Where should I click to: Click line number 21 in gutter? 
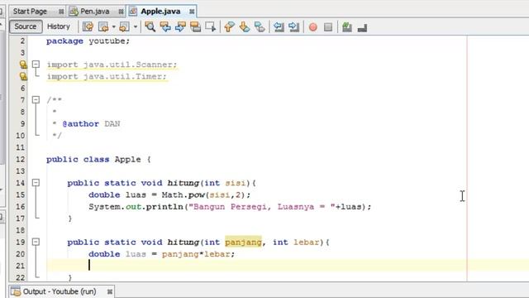pyautogui.click(x=20, y=266)
